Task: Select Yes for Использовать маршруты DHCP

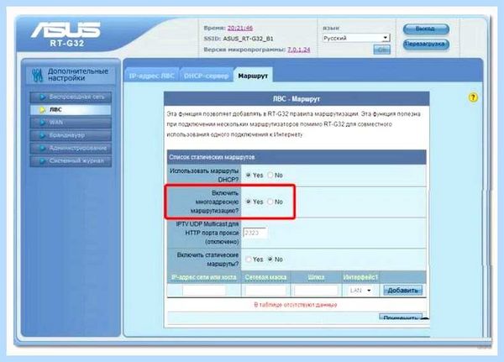Action: (248, 176)
